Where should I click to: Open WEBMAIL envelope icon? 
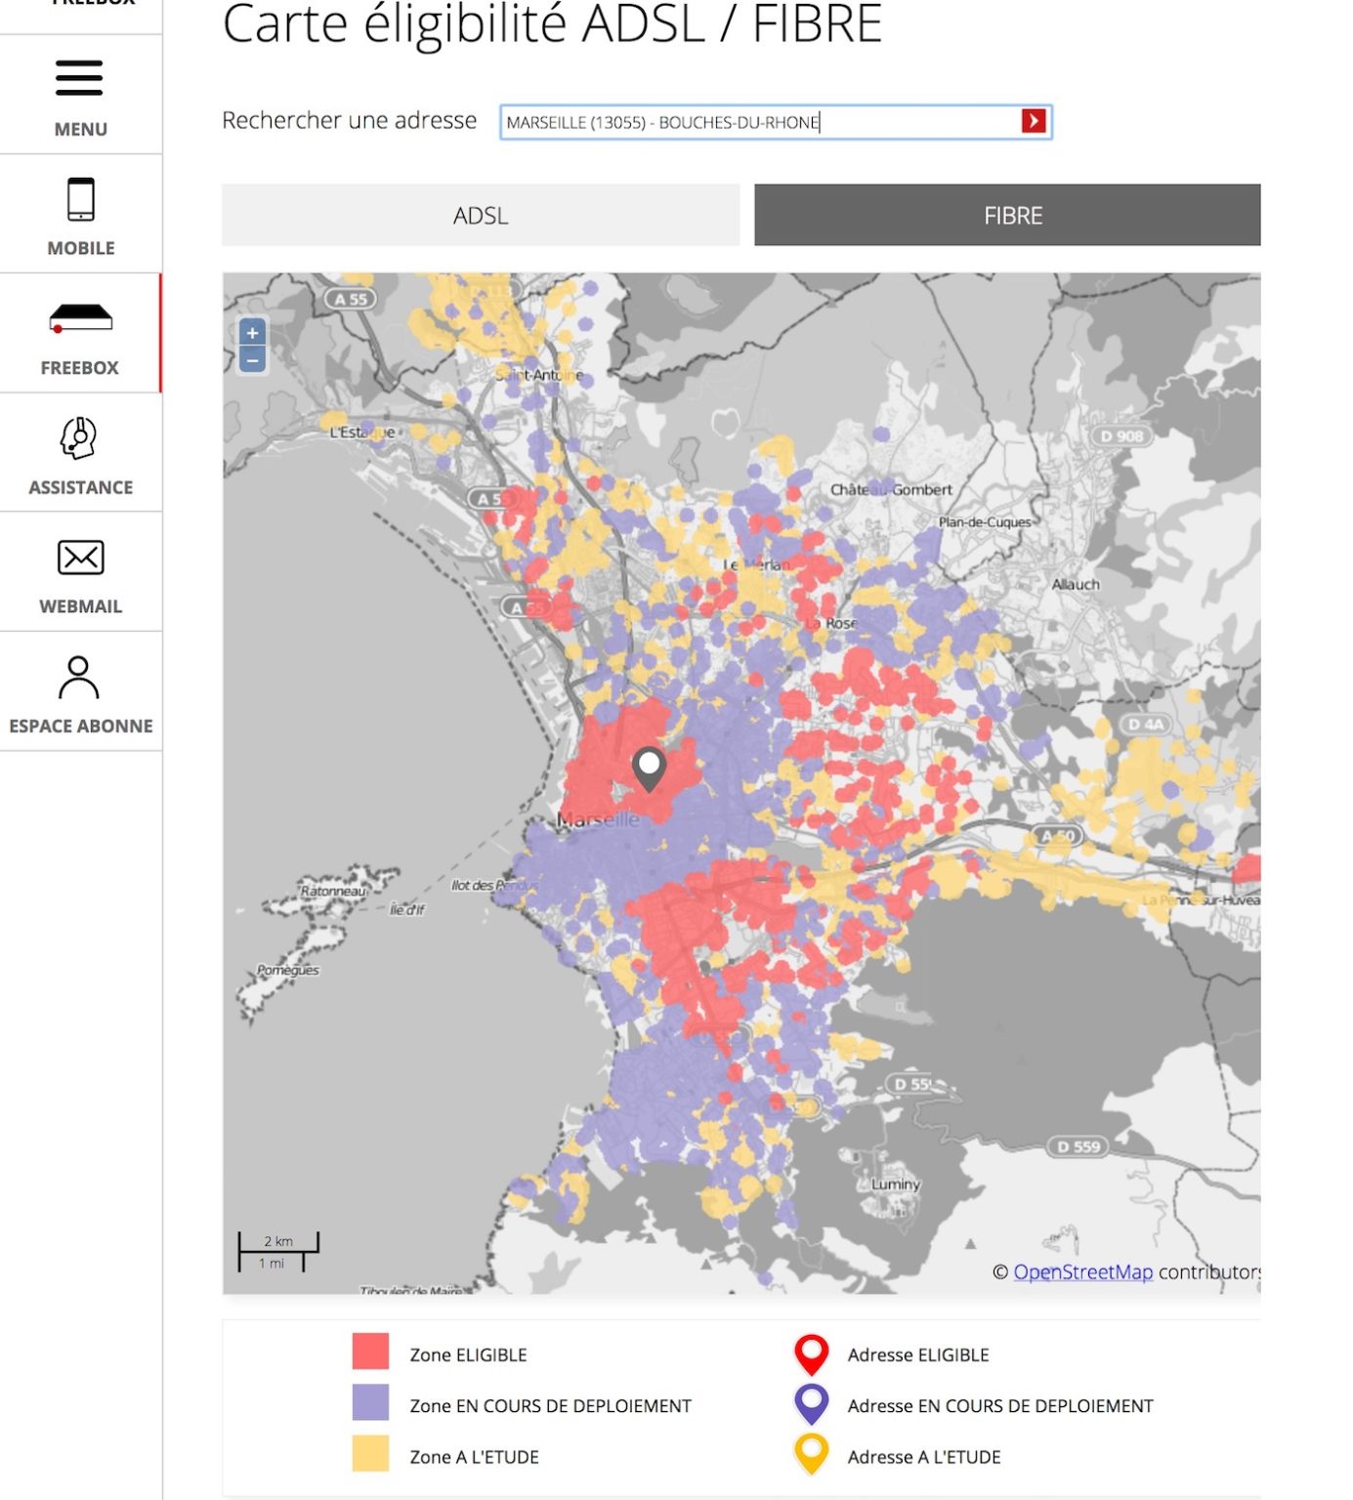pyautogui.click(x=80, y=558)
